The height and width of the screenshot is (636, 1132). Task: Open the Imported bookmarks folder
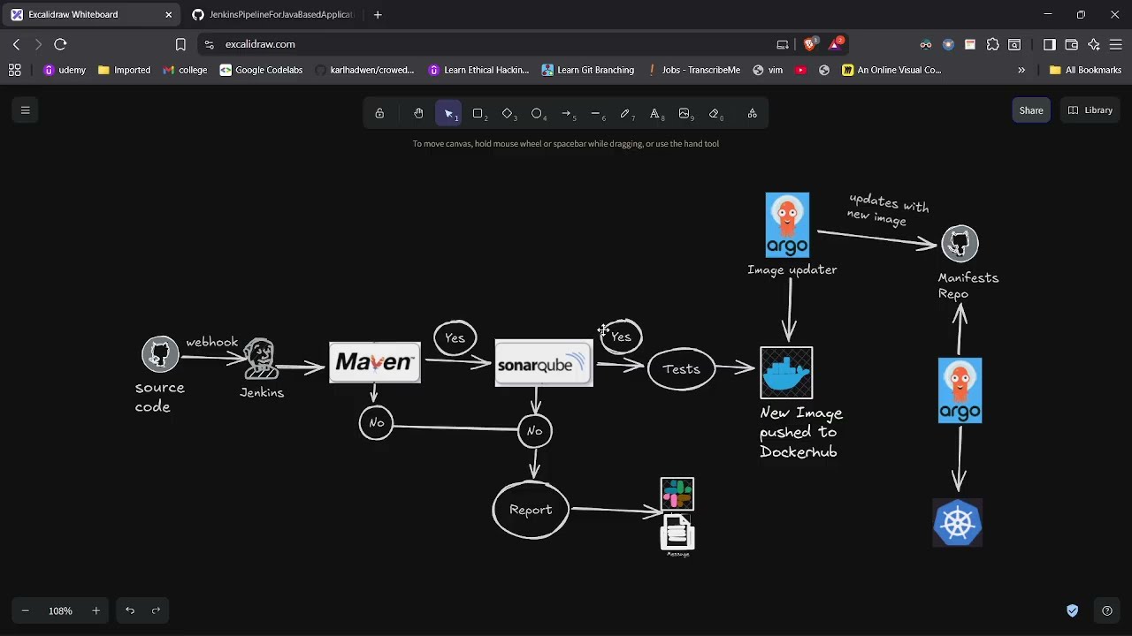(x=124, y=70)
